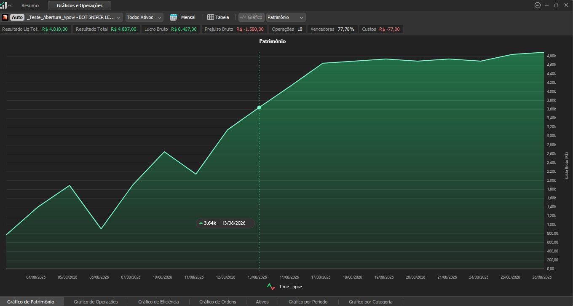Image resolution: width=573 pixels, height=306 pixels.
Task: Click the Time Lapse legend icon
Action: [270, 287]
